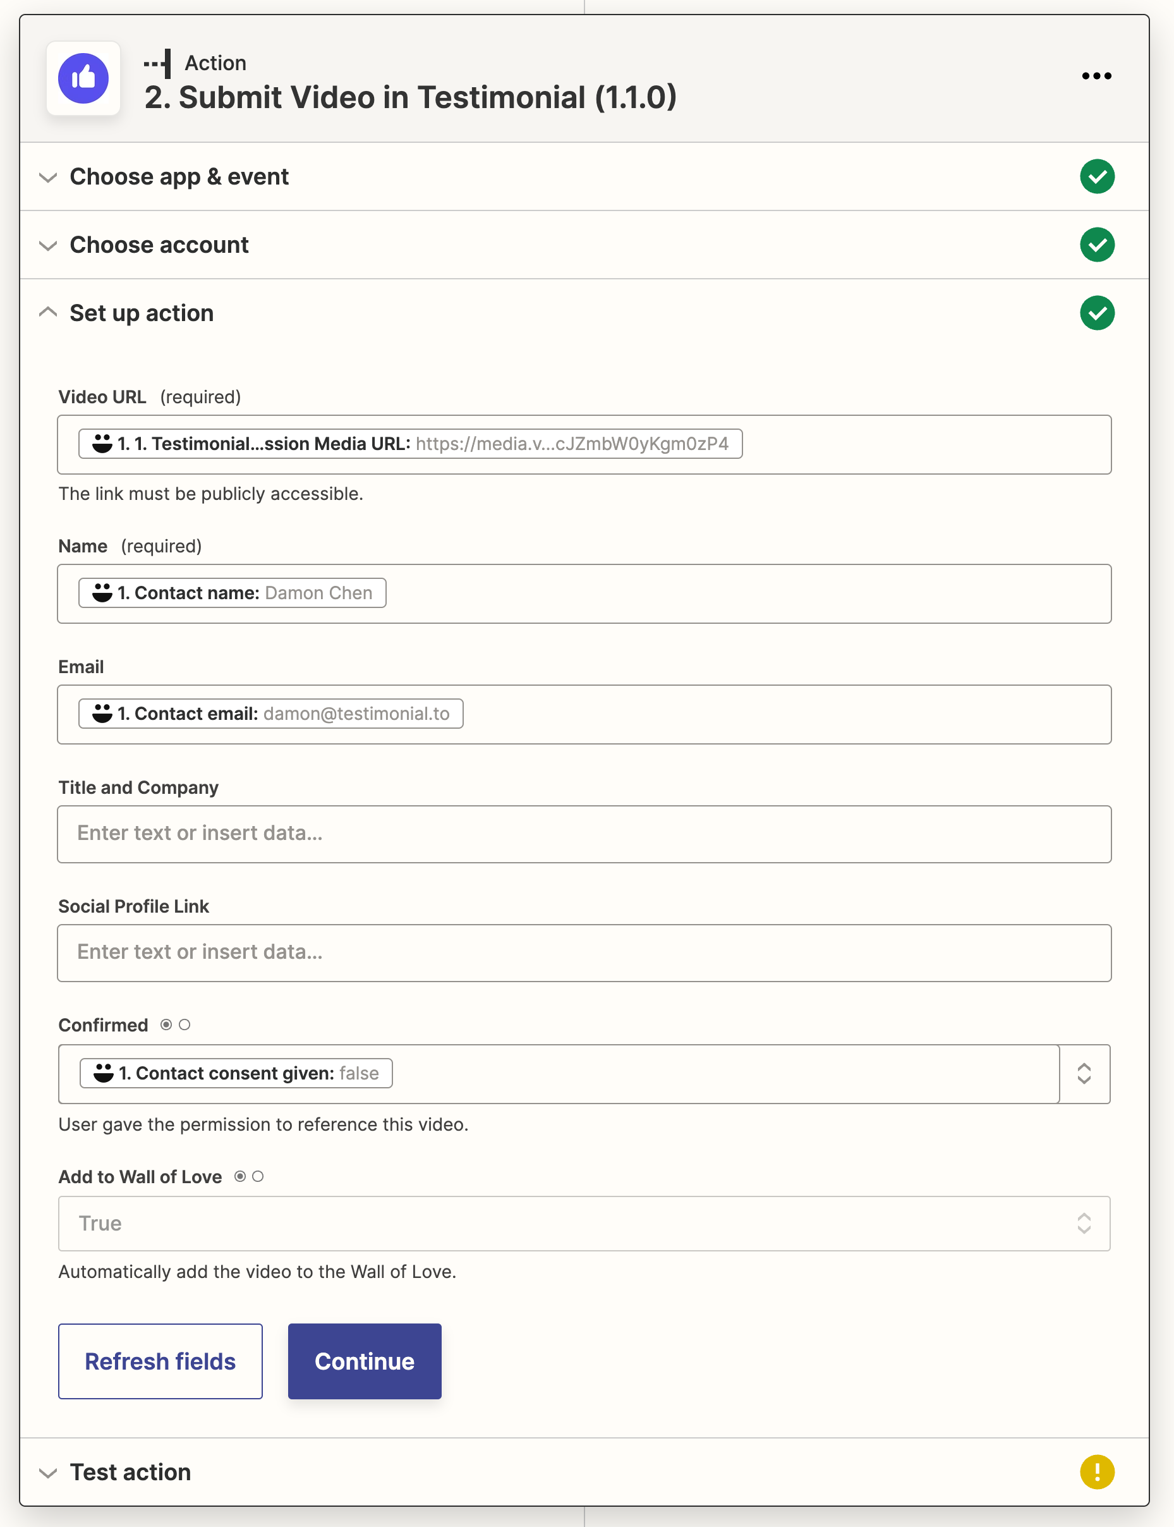Click the Testimonial thumbs-up app icon
The height and width of the screenshot is (1527, 1174).
83,78
